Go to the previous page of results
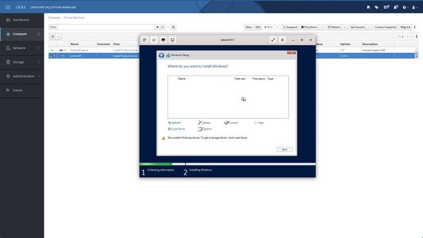The width and height of the screenshot is (423, 238). pos(408,36)
